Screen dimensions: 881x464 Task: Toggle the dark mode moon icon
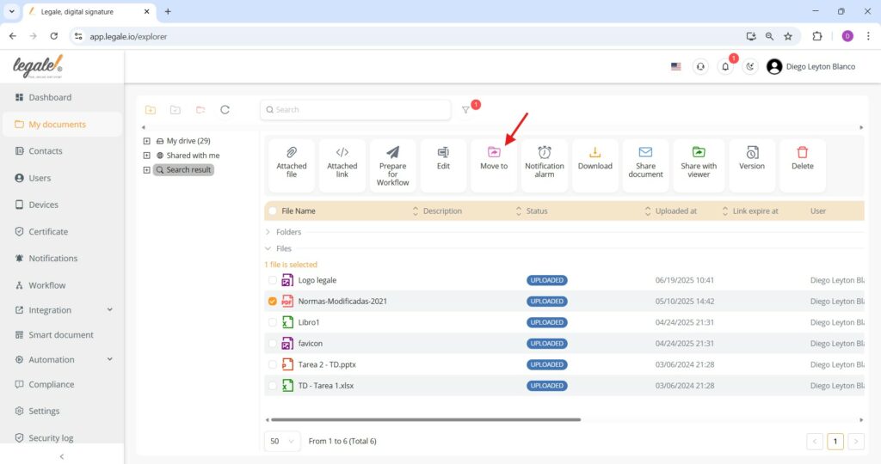click(750, 66)
